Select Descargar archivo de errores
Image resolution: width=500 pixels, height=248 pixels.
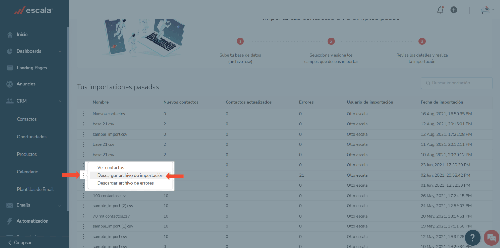tap(126, 183)
